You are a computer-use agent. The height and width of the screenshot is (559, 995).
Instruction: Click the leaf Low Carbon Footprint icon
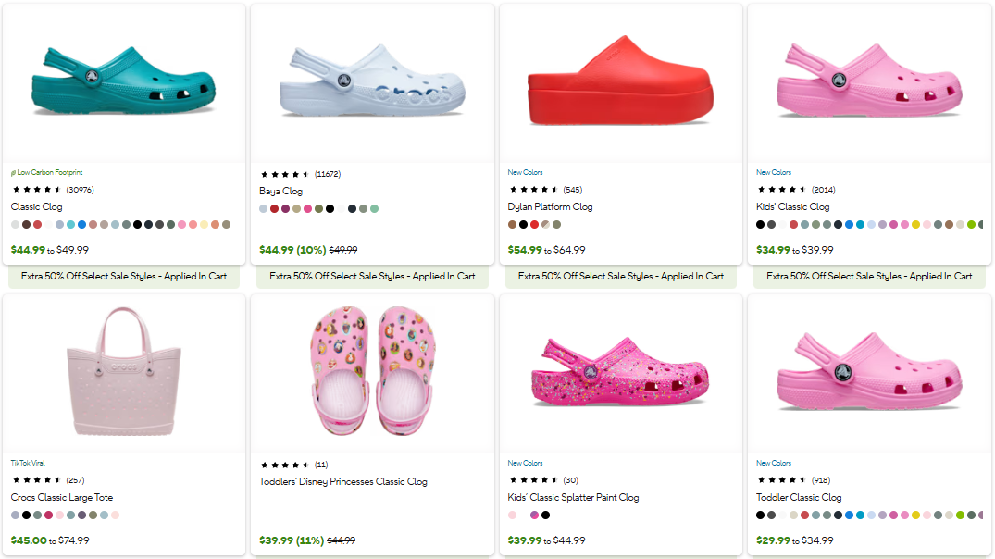pyautogui.click(x=12, y=172)
